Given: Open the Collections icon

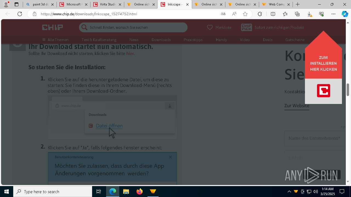Looking at the screenshot, I should pos(297,14).
